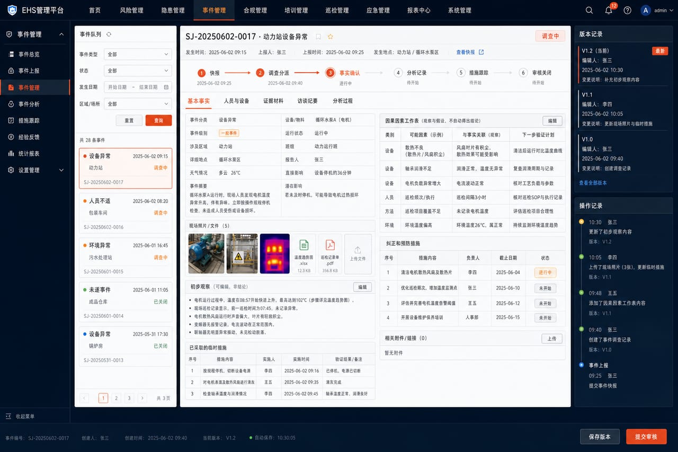Expand the 设置管理 sidebar group
Screen dimensions: 678x452
[x=61, y=170]
